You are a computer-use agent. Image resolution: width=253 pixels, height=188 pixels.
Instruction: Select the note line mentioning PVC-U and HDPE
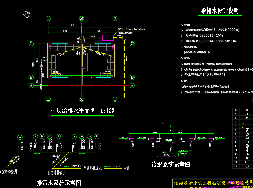(217, 92)
